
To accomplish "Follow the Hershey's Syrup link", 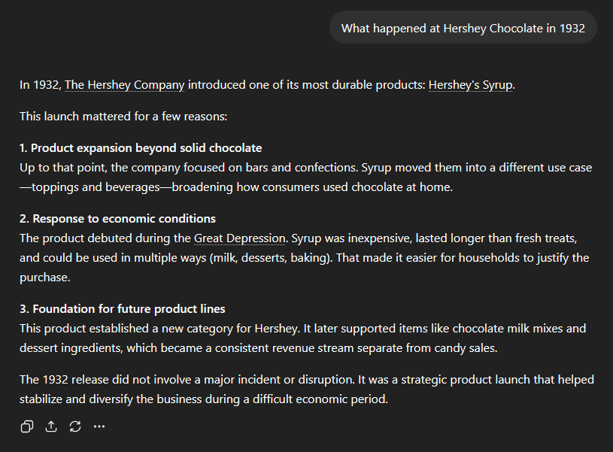I will pyautogui.click(x=470, y=85).
